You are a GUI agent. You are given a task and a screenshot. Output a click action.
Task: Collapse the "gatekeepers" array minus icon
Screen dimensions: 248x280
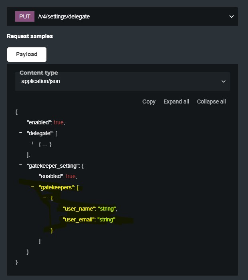[32, 186]
